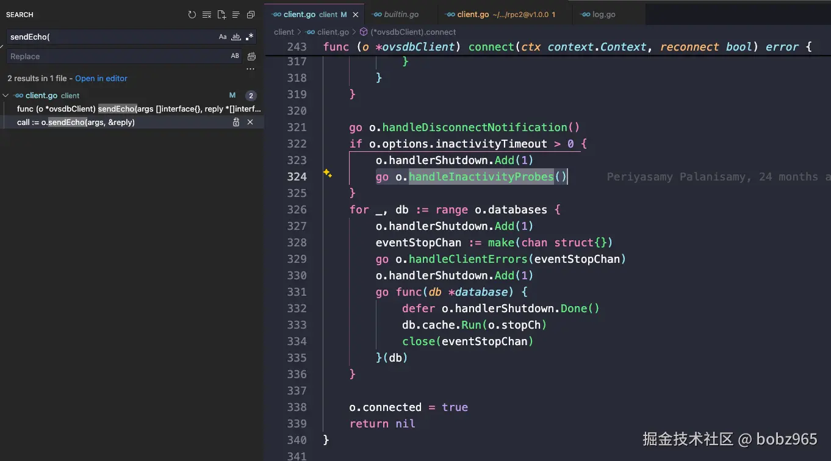Toggle search details ellipsis

click(250, 69)
